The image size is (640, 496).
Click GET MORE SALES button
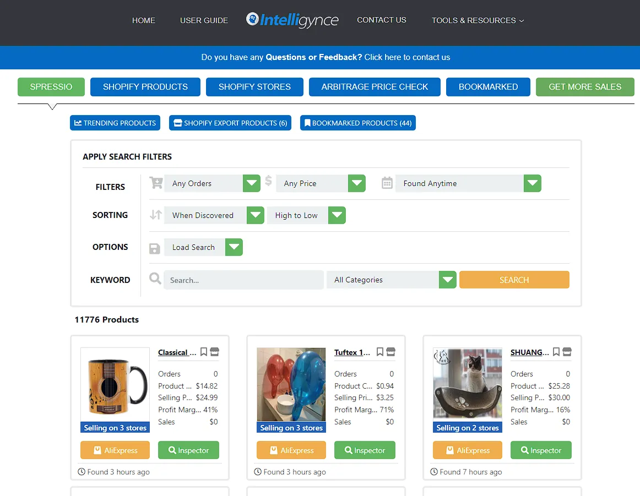[585, 87]
